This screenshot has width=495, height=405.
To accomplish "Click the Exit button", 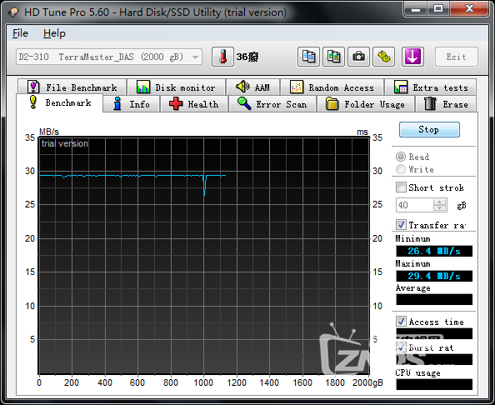I will pyautogui.click(x=456, y=57).
